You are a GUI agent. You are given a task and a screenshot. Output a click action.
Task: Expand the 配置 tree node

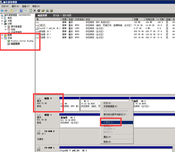point(2,35)
